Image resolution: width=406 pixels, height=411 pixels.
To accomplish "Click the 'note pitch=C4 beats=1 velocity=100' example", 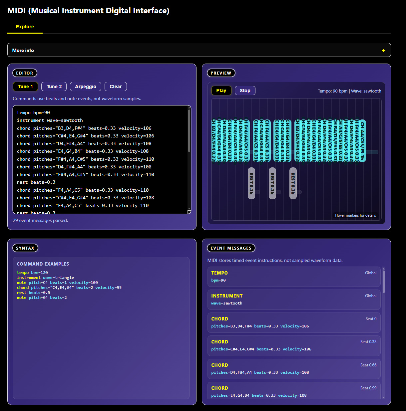I will 57,283.
